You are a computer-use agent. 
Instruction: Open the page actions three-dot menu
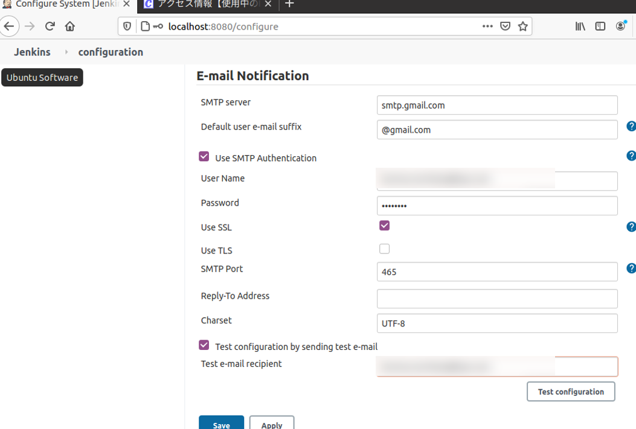click(487, 27)
